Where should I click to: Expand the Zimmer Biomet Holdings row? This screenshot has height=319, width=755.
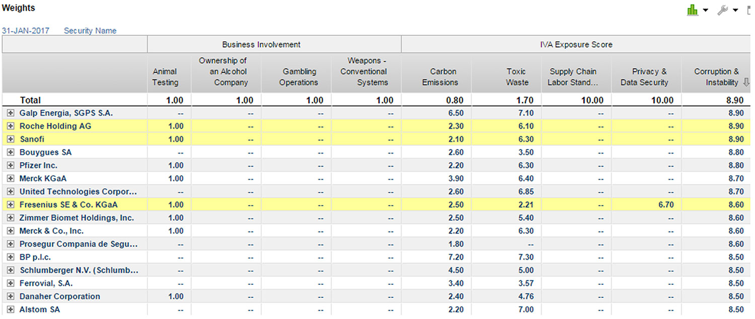point(11,218)
